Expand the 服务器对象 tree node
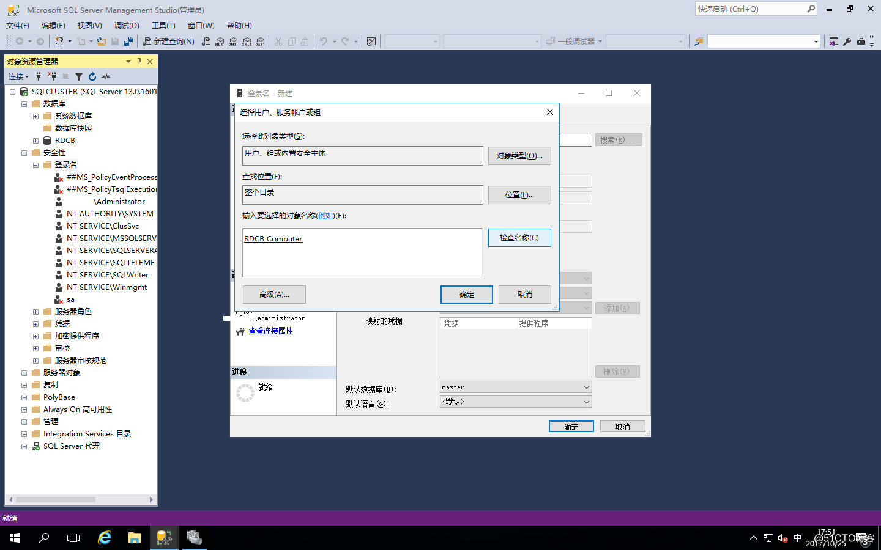Screen dimensions: 881x550 [24, 373]
